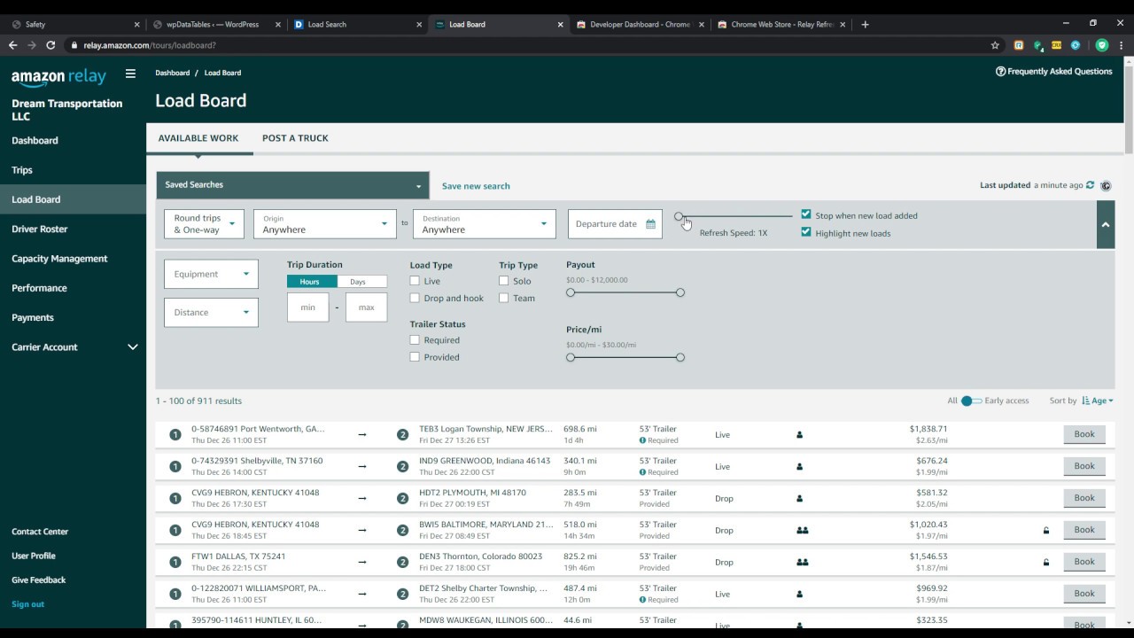This screenshot has width=1134, height=638.
Task: Click the sort order icon beside Age
Action: 1085,401
